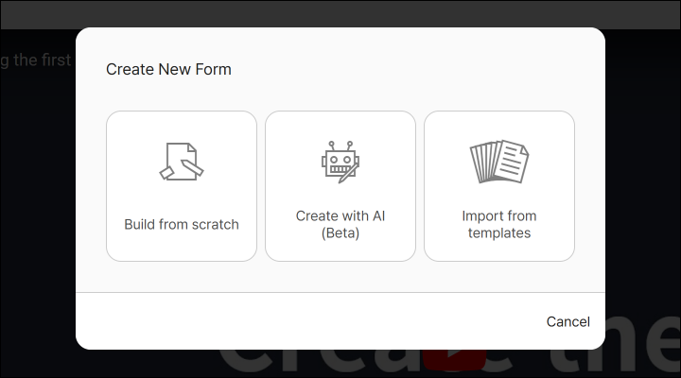The image size is (681, 378).
Task: Click the dark top bar above the dialog
Action: (340, 15)
